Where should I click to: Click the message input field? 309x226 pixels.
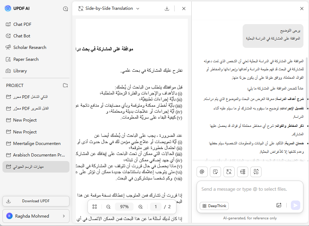[250, 190]
